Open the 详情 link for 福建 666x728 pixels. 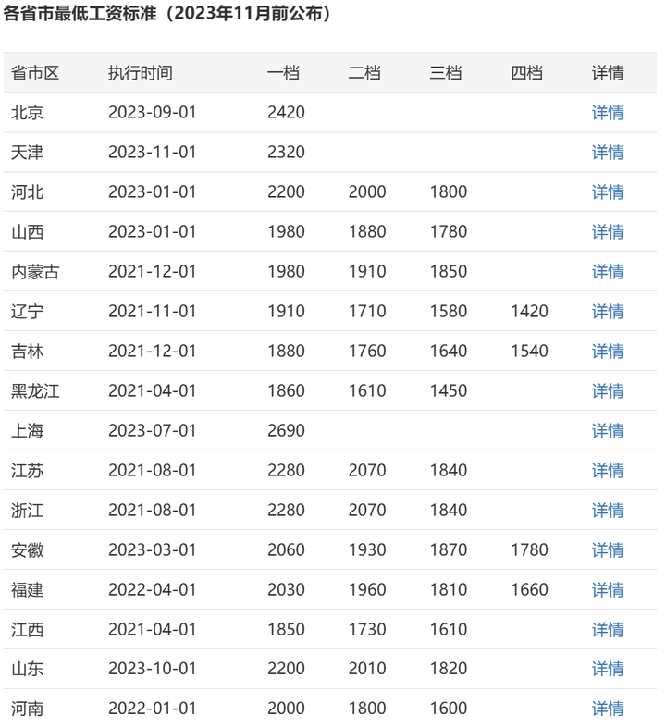tap(607, 589)
